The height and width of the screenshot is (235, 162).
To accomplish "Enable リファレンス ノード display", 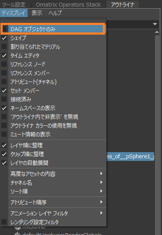I will click(4, 64).
